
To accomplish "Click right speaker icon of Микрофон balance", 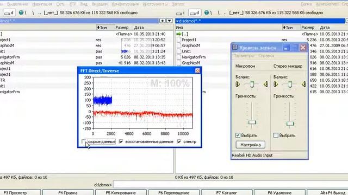I will click(x=266, y=84).
